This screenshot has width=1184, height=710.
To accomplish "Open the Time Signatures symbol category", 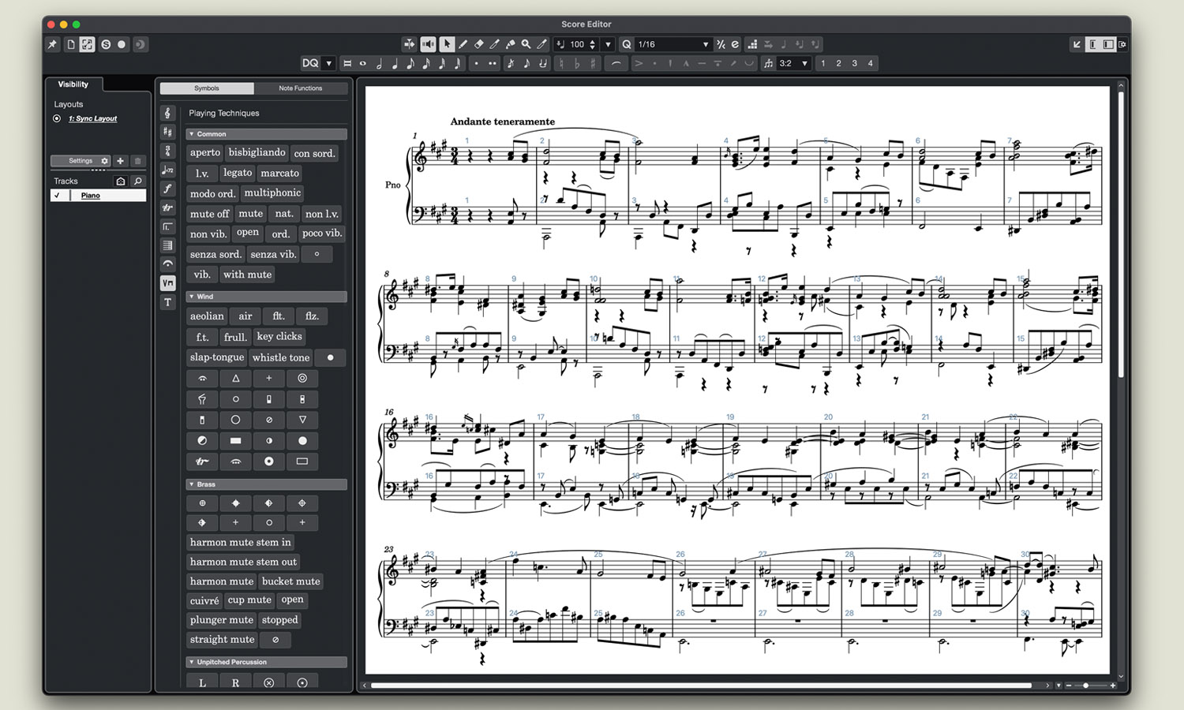I will [167, 151].
